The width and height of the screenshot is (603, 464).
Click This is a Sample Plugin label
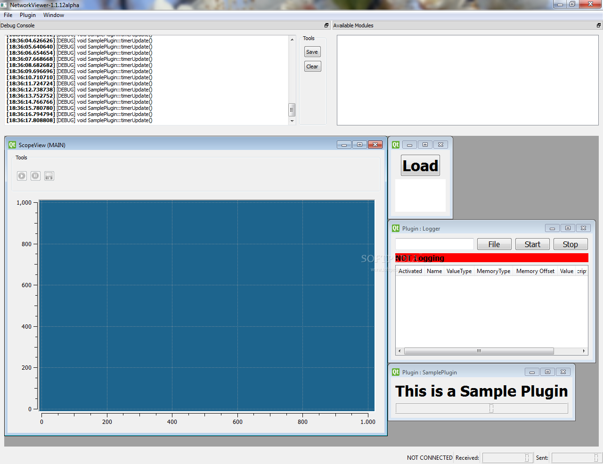click(481, 391)
